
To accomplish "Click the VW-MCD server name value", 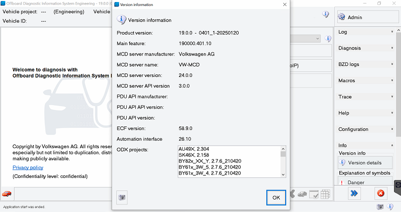I will [189, 65].
